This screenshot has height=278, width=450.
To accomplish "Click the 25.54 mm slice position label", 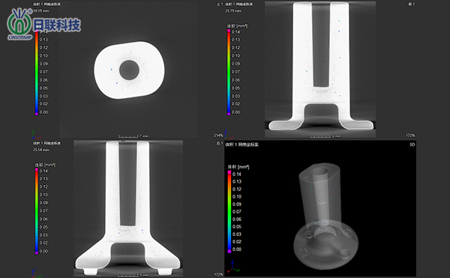I will [x=41, y=150].
